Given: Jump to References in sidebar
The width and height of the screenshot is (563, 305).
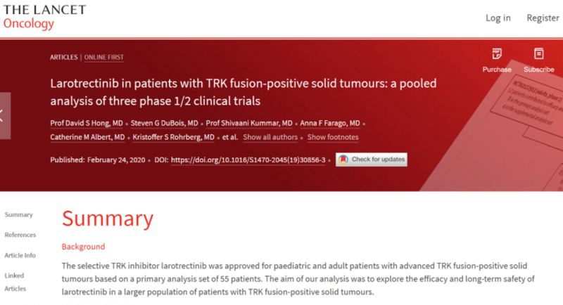Looking at the screenshot, I should tap(20, 235).
